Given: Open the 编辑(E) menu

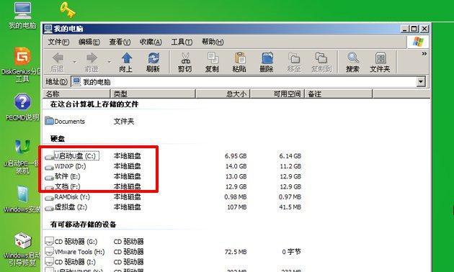Looking at the screenshot, I should (x=89, y=42).
